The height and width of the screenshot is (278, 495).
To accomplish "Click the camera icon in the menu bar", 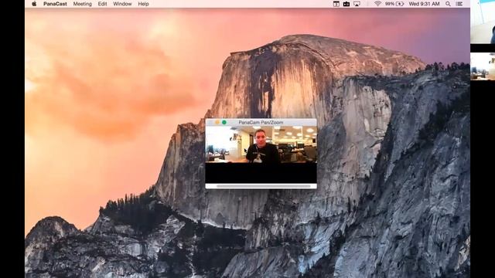I will pyautogui.click(x=346, y=4).
